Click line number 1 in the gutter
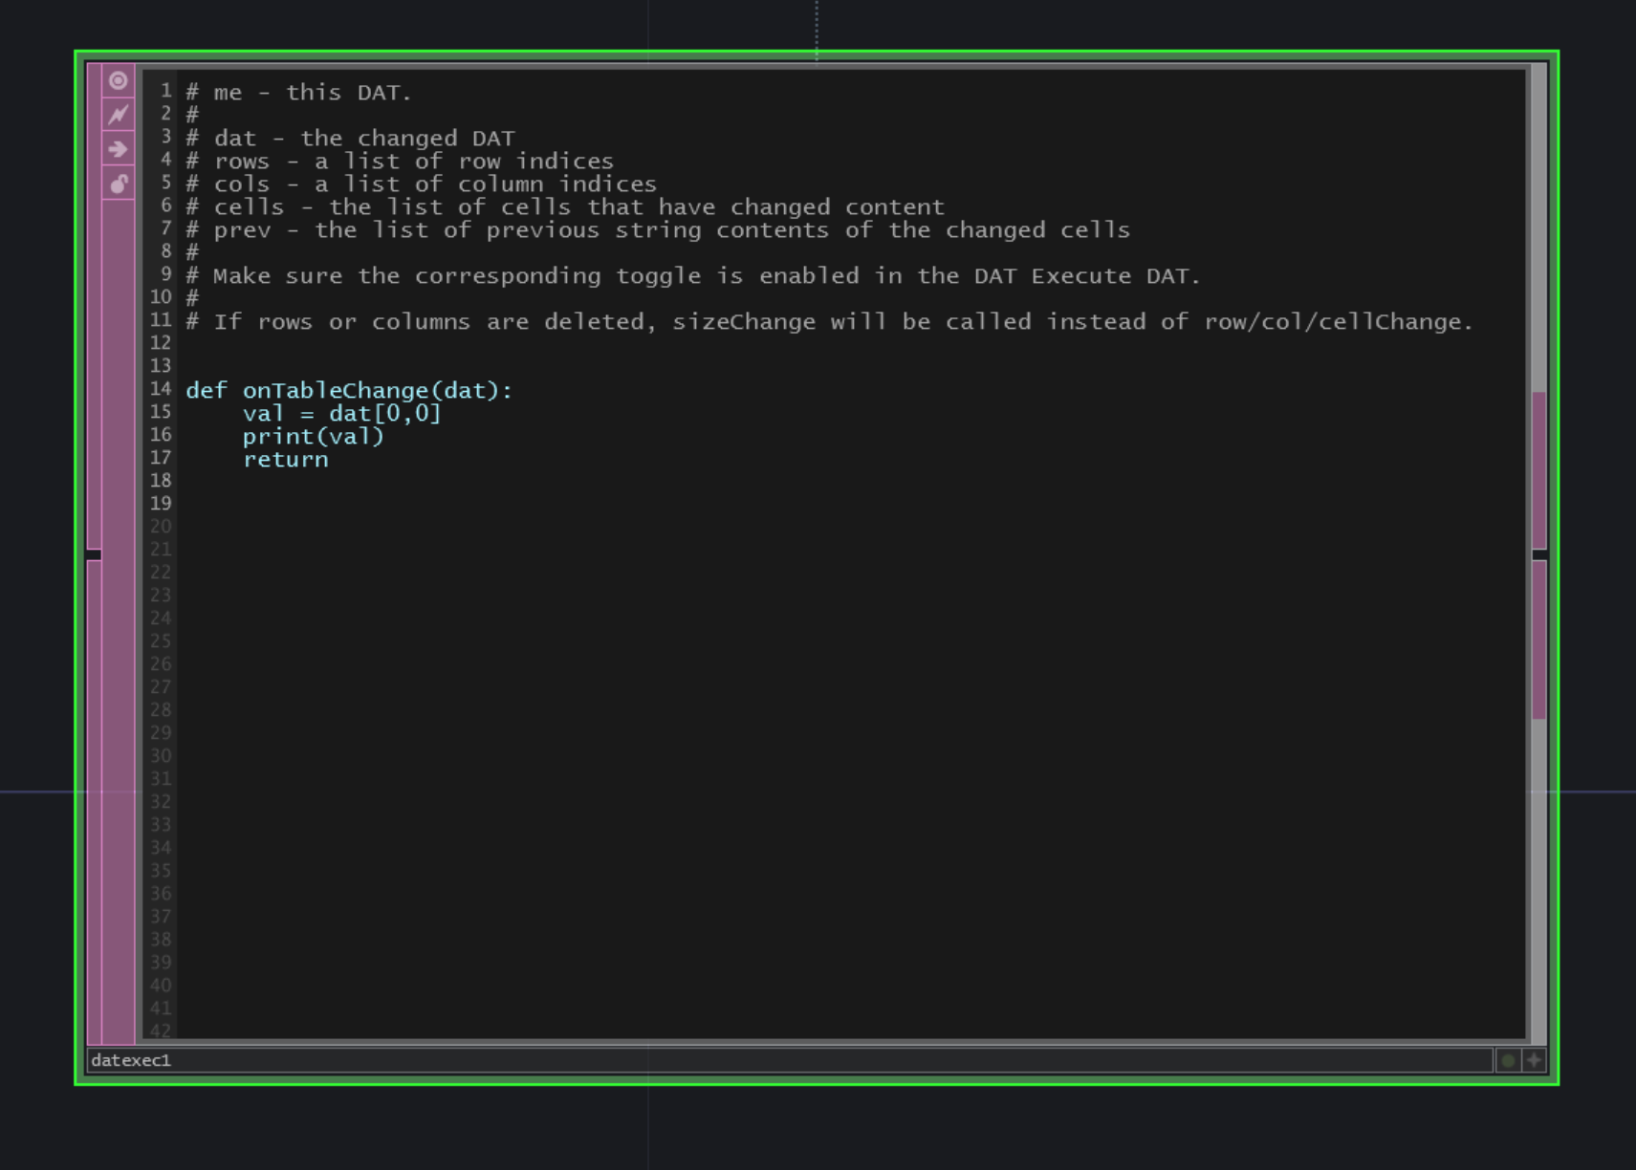Viewport: 1636px width, 1170px height. tap(166, 91)
